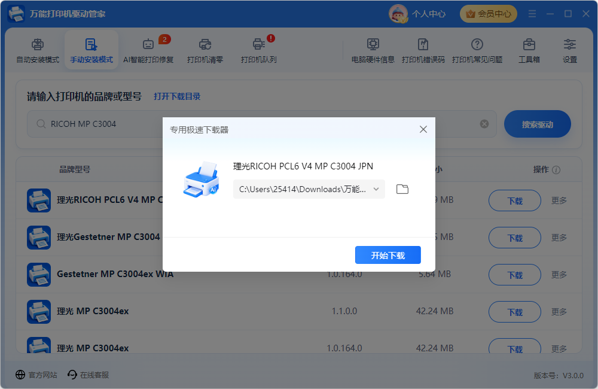The image size is (598, 389).
Task: Select Gestetner MP C3004ex WIA name
Action: tap(115, 274)
